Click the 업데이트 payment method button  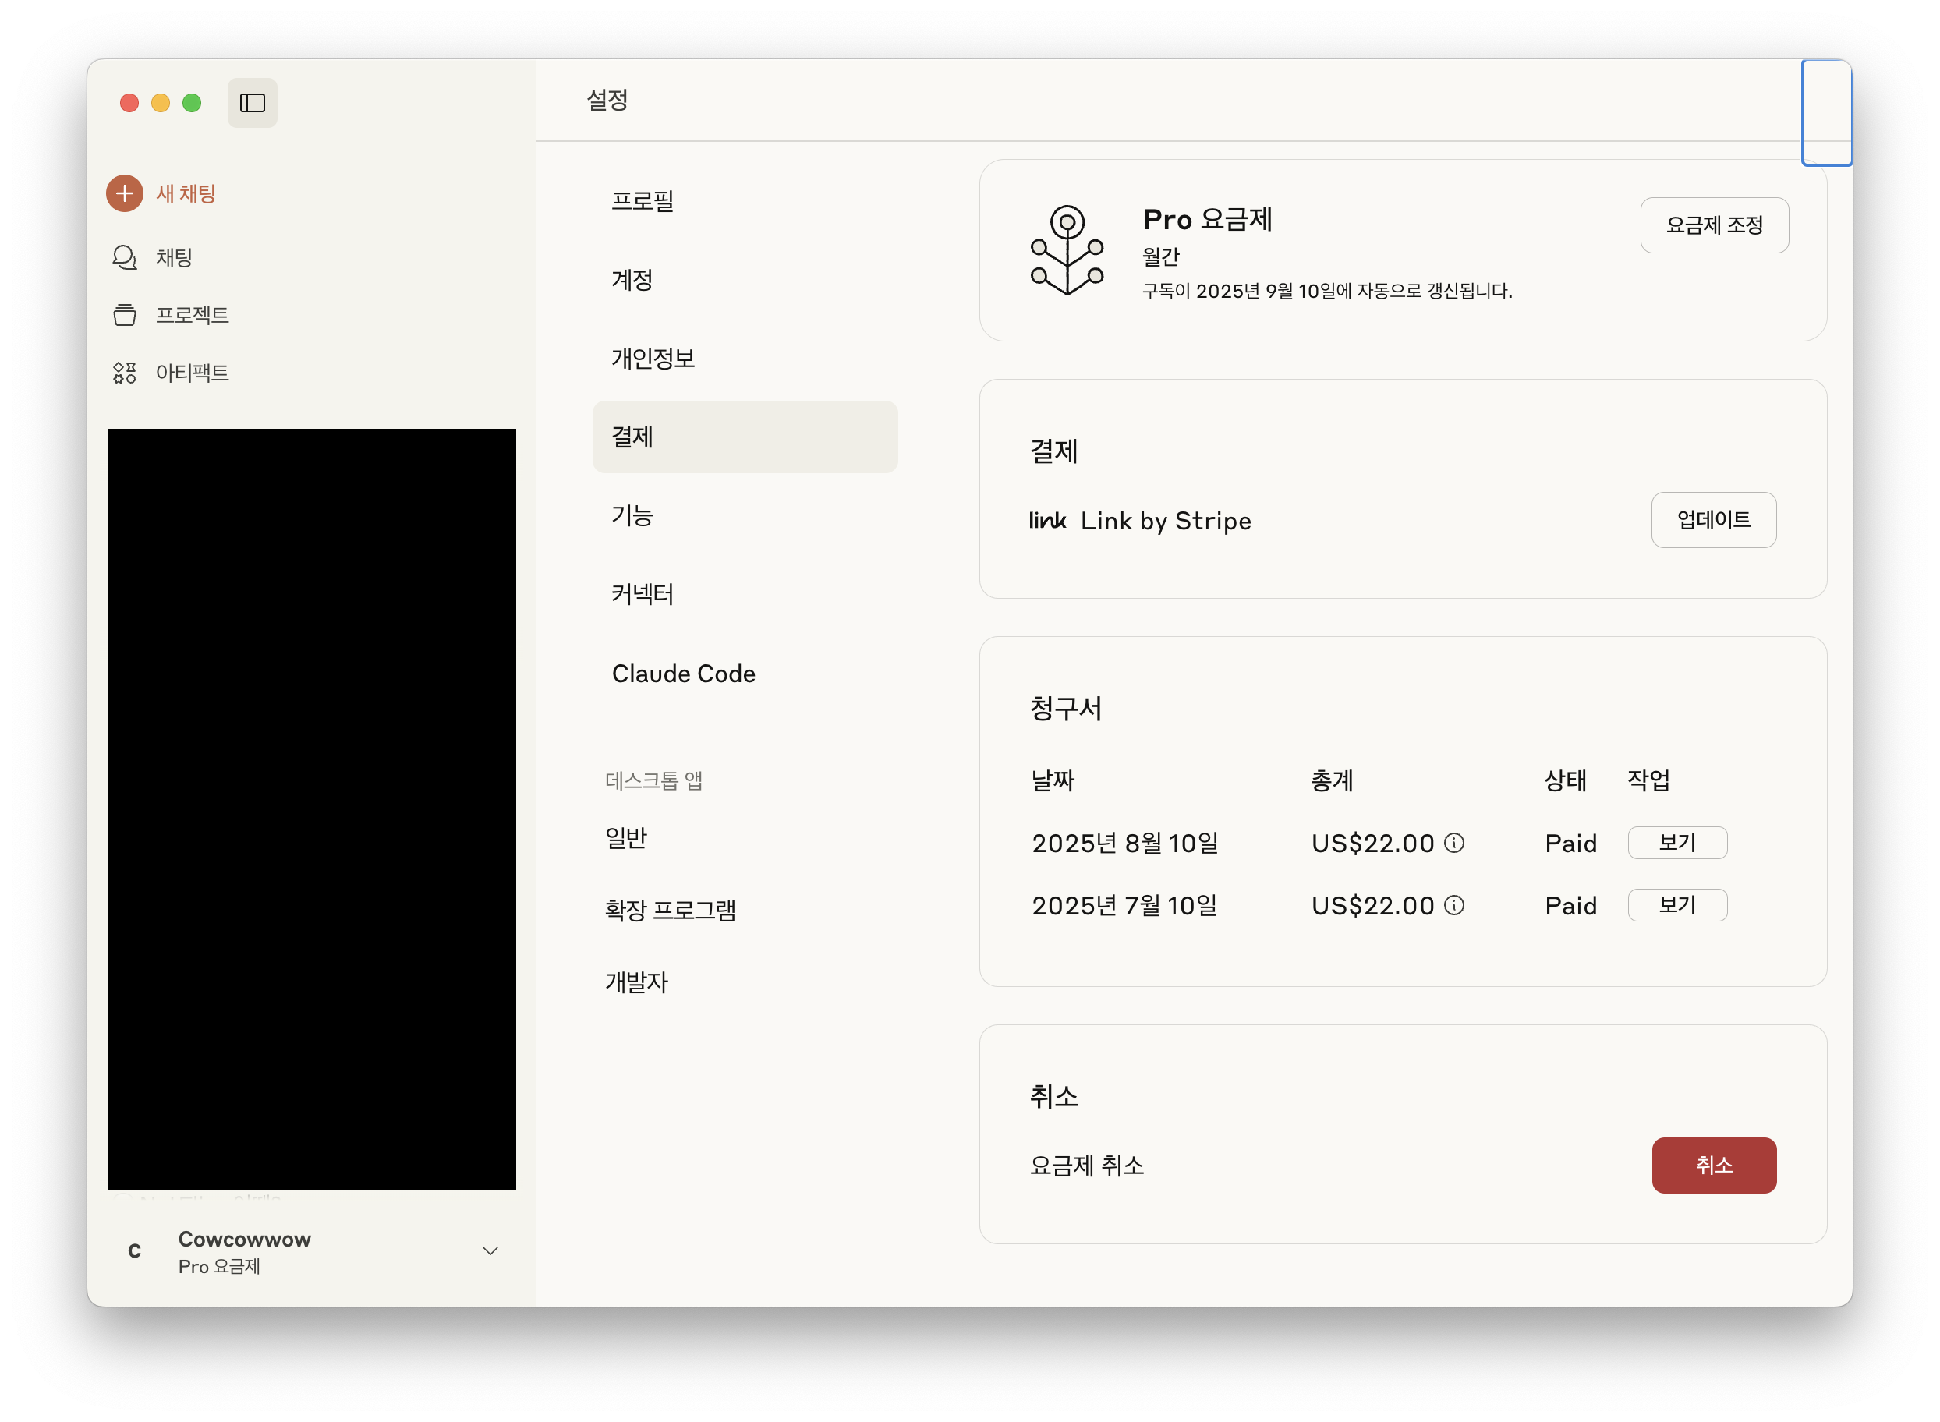pyautogui.click(x=1713, y=520)
